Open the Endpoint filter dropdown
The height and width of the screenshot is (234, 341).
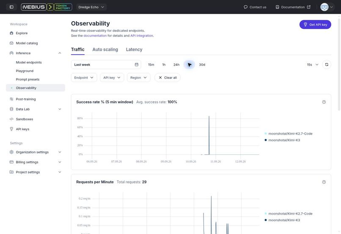click(x=84, y=77)
